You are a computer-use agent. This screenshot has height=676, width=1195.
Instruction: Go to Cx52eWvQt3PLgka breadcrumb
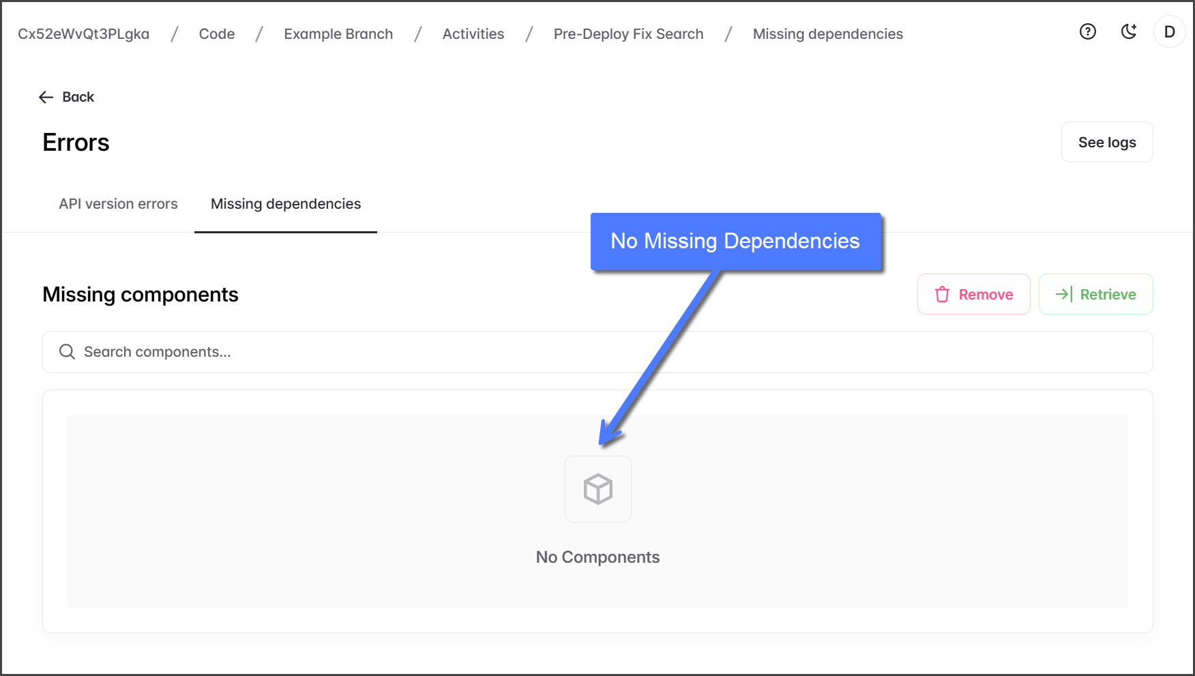coord(83,34)
